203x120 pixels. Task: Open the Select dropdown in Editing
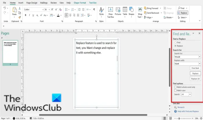coord(182,17)
